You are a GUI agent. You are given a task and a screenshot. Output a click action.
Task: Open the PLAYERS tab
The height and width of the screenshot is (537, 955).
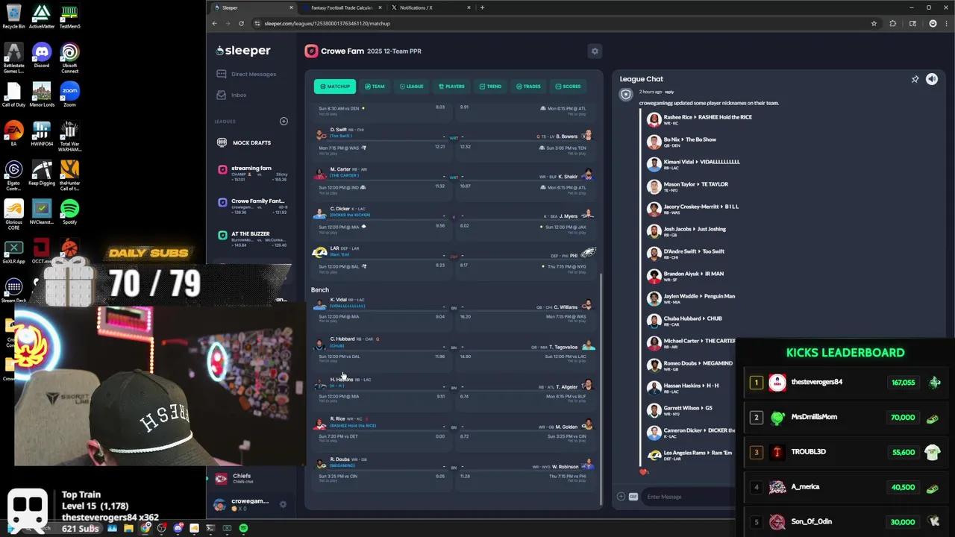coord(451,87)
